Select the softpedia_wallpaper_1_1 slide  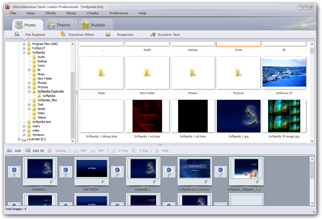(x=246, y=171)
